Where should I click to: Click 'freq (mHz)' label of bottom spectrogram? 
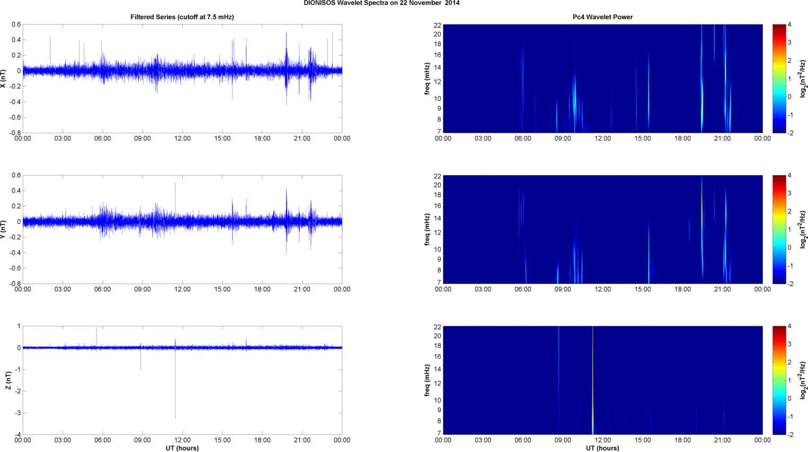427,381
